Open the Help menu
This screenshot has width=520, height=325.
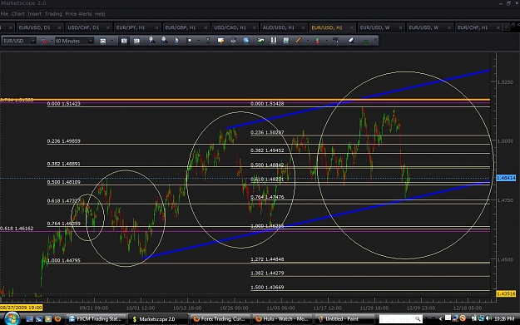[100, 14]
